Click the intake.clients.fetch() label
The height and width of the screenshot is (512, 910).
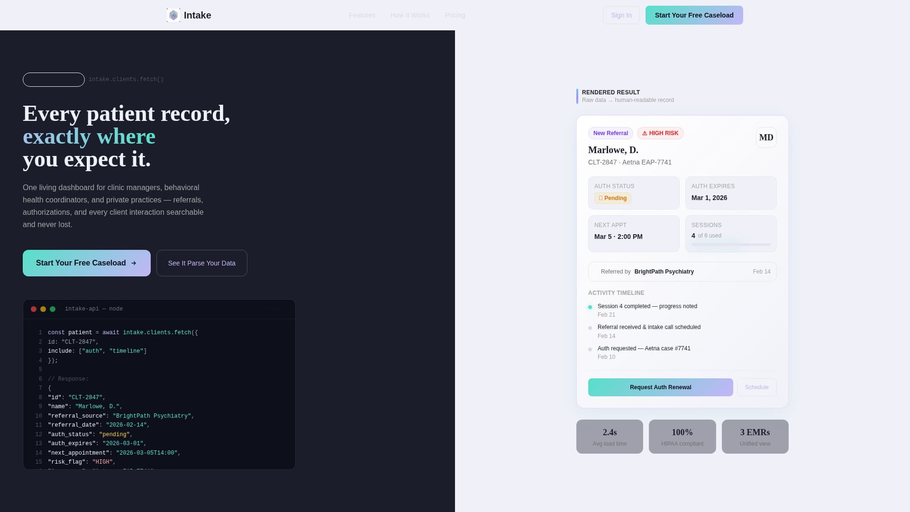click(x=126, y=80)
